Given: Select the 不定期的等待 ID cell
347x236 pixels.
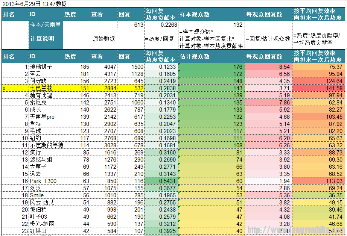Looking at the screenshot, I should click(46, 145).
